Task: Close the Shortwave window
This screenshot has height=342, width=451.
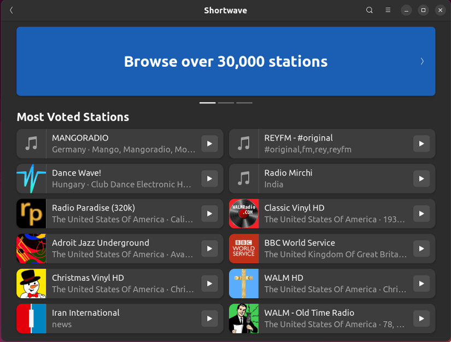Action: pos(440,10)
